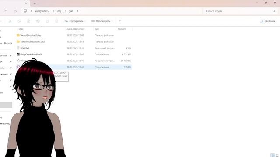Open new Explorer tab with plus
280x157 pixels.
[35, 3]
